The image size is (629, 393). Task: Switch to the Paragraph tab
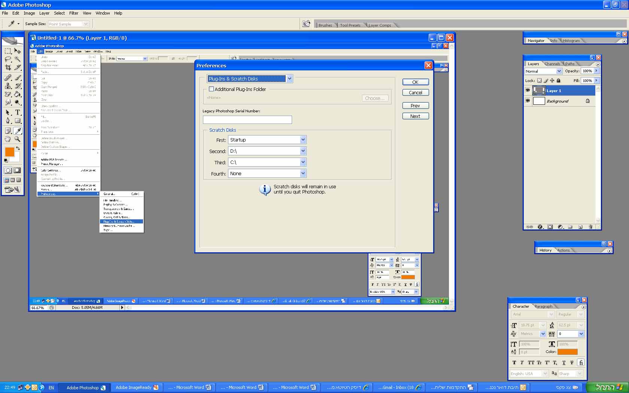point(544,306)
